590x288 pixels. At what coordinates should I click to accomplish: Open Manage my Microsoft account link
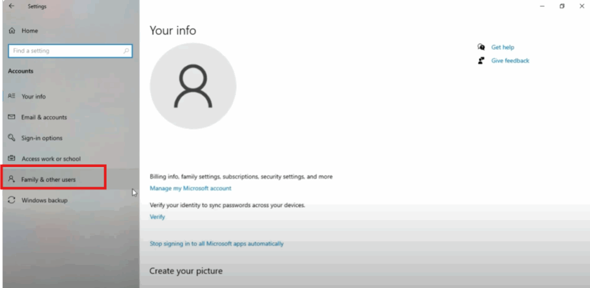pos(190,188)
